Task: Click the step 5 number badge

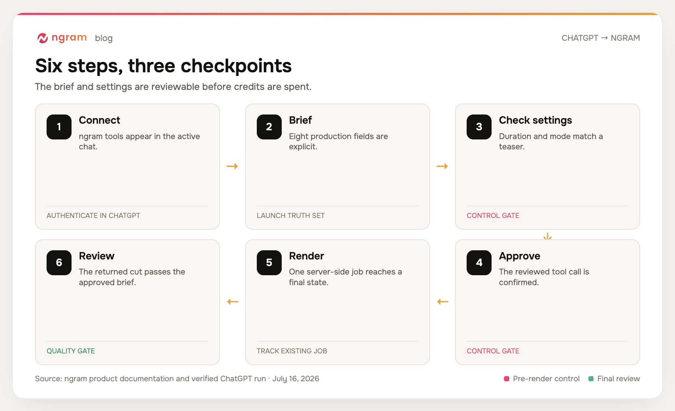Action: tap(269, 263)
